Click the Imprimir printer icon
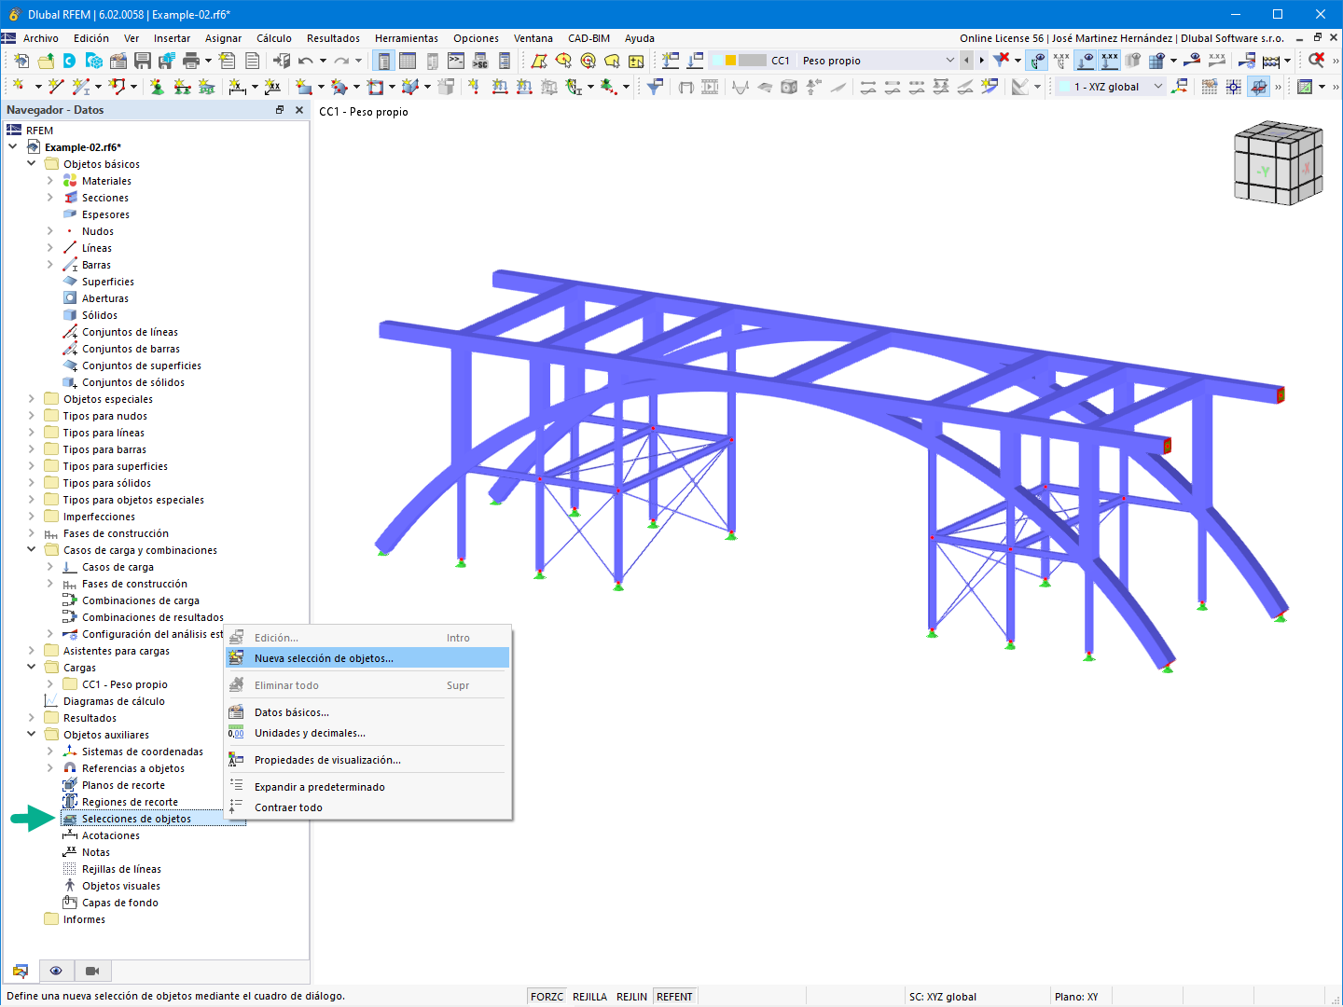Image resolution: width=1343 pixels, height=1007 pixels. click(x=190, y=60)
